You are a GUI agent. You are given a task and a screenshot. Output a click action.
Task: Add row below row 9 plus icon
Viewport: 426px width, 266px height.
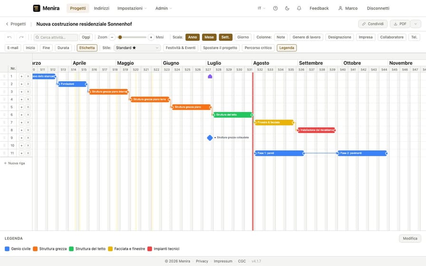[x=21, y=138]
